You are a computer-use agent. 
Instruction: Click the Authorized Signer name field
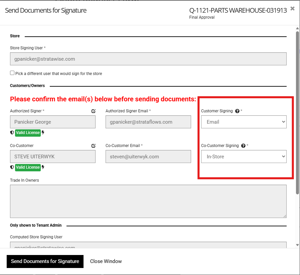53,122
